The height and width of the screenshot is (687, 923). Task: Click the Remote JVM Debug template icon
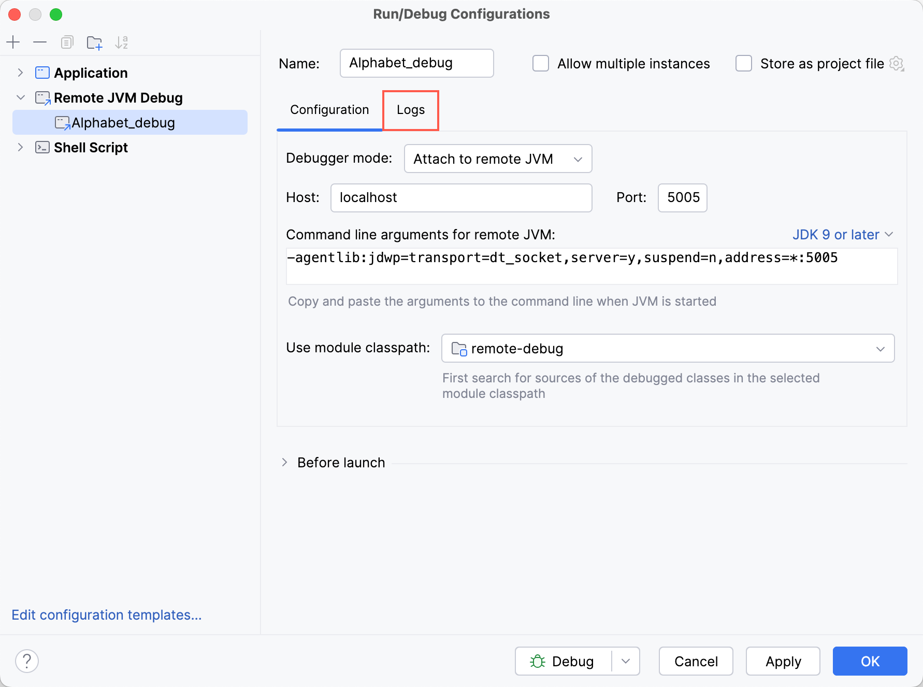[x=42, y=97]
